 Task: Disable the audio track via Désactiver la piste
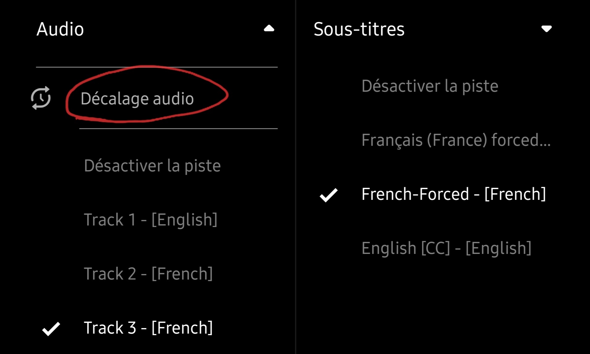(152, 166)
